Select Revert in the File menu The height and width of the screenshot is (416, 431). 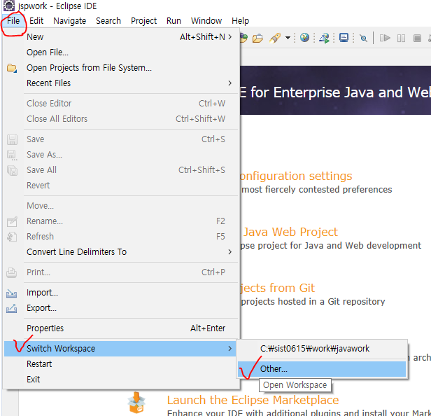click(x=121, y=186)
